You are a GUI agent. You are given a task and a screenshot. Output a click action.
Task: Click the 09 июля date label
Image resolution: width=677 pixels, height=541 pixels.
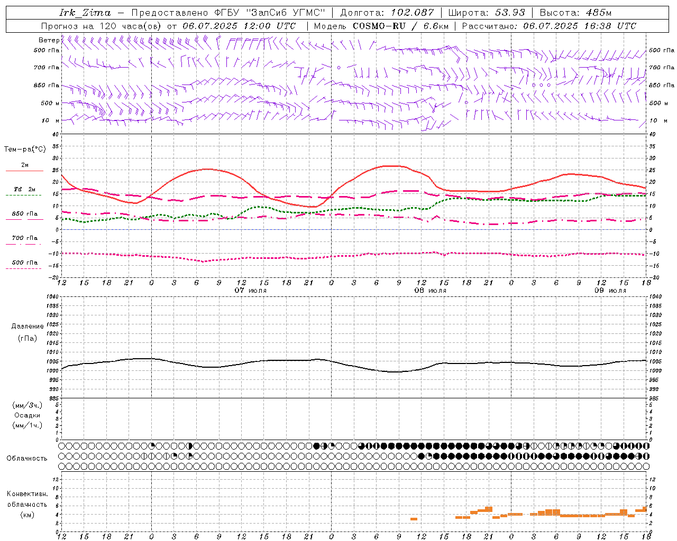(x=610, y=291)
